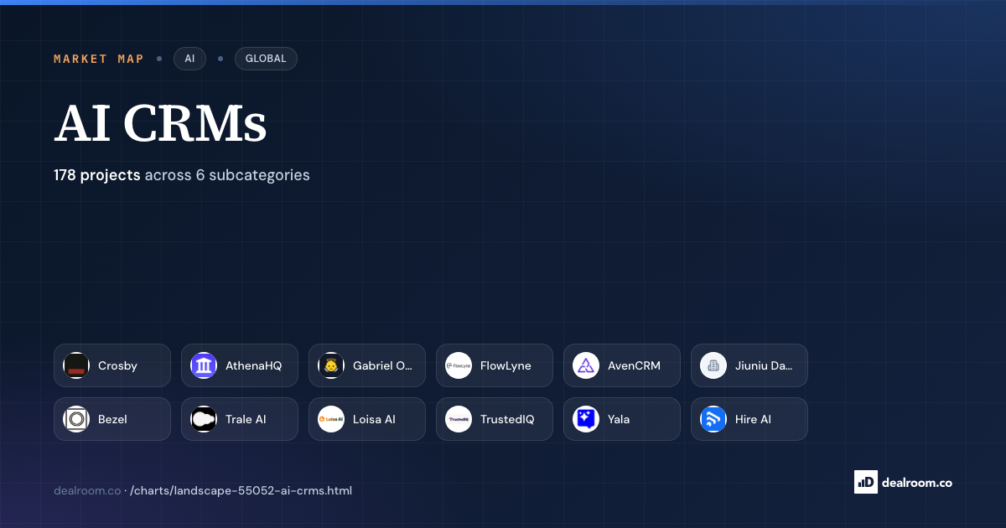Click the Hire AI signal logo icon
The width and height of the screenshot is (1006, 528).
click(713, 419)
